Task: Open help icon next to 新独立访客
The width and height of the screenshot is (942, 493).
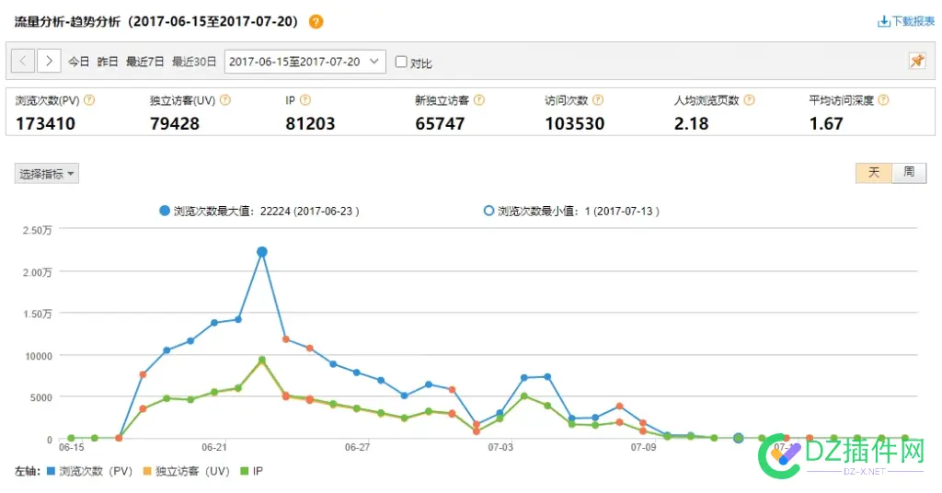Action: (x=478, y=100)
